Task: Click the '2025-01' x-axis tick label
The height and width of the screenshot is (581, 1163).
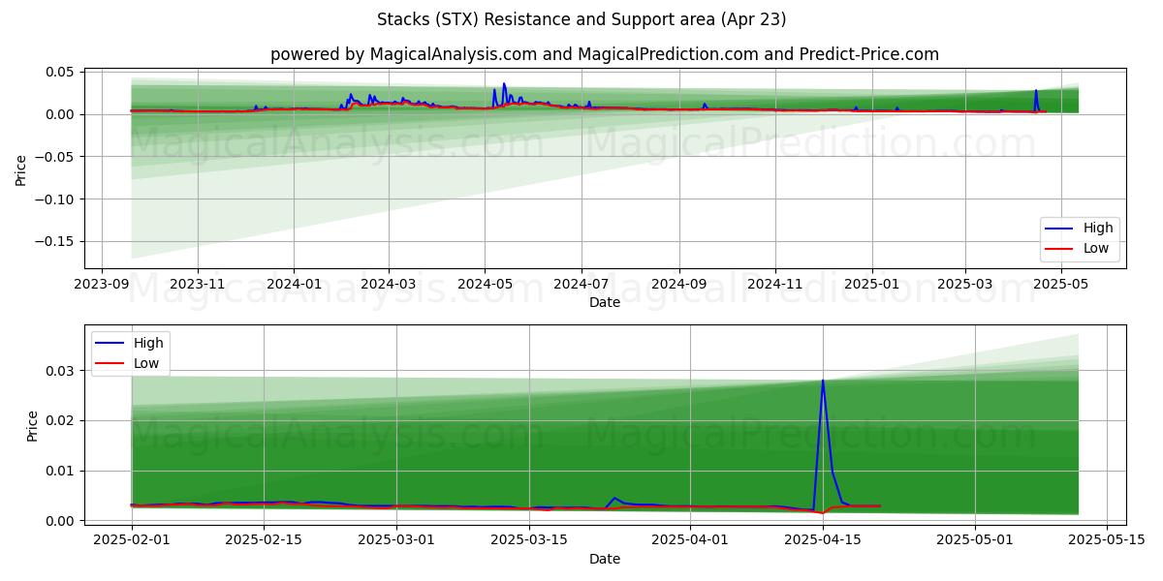Action: 872,285
